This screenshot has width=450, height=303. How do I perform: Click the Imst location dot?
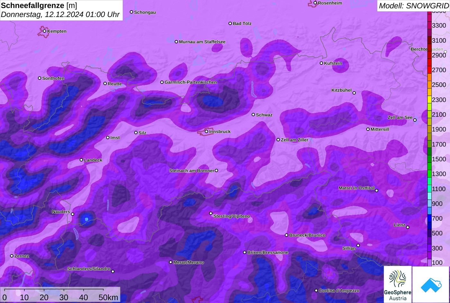tap(108, 138)
